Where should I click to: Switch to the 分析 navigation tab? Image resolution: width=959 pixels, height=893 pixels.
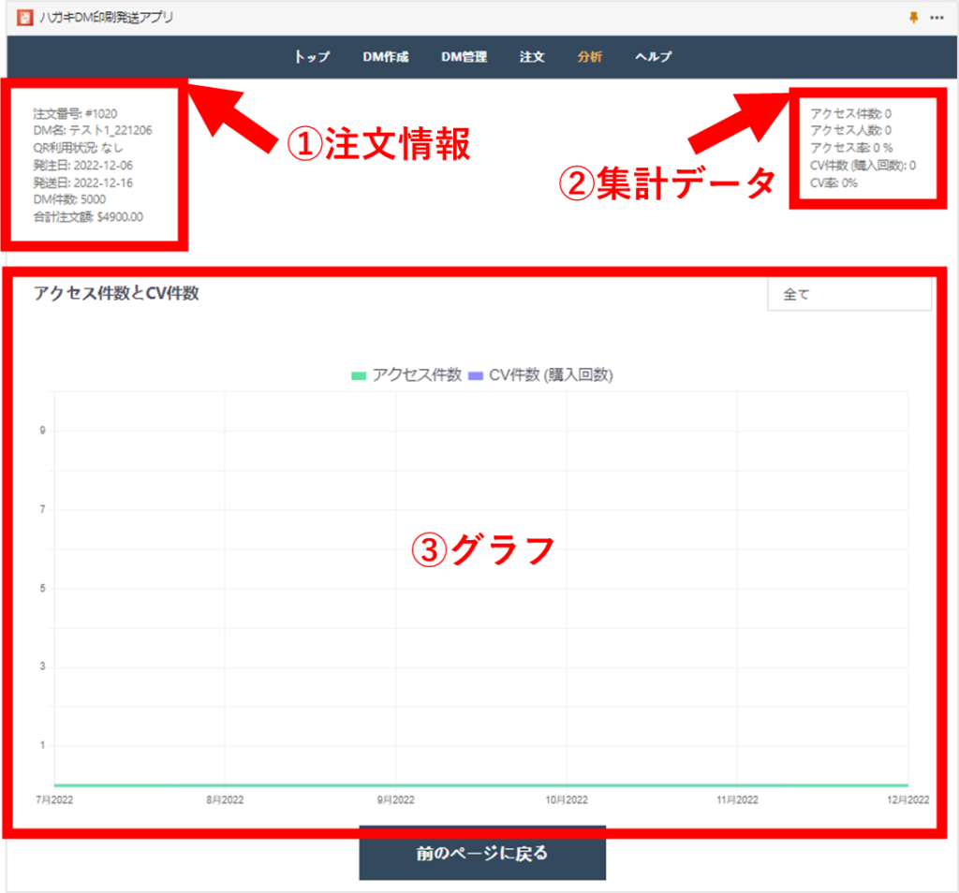[590, 57]
